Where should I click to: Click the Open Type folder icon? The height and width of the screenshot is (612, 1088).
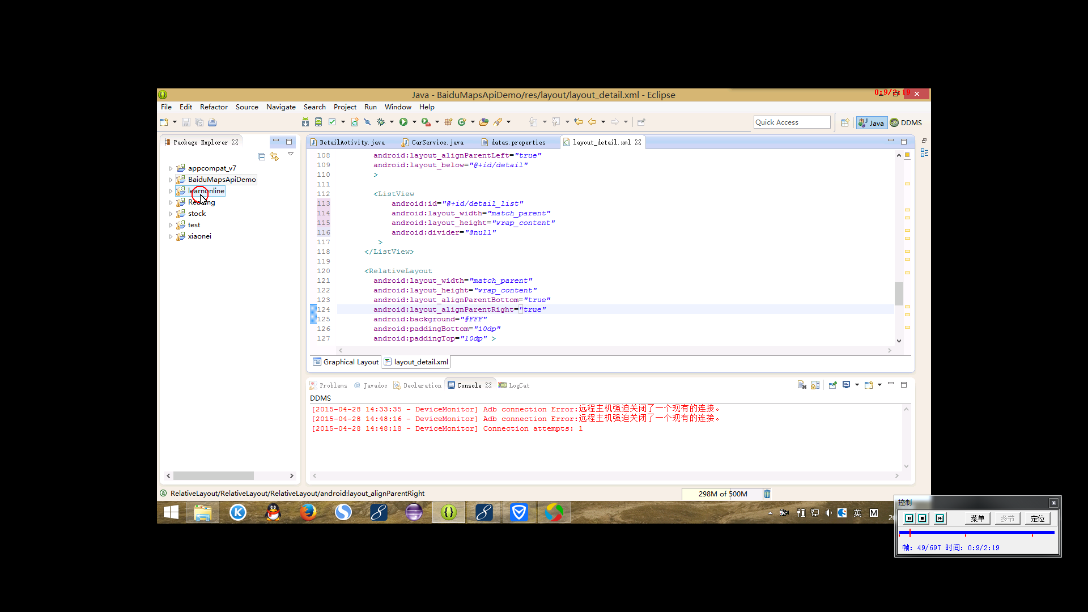click(x=484, y=122)
